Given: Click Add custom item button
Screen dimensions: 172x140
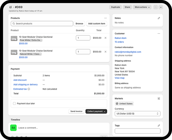Looking at the screenshot, I should pyautogui.click(x=97, y=24).
